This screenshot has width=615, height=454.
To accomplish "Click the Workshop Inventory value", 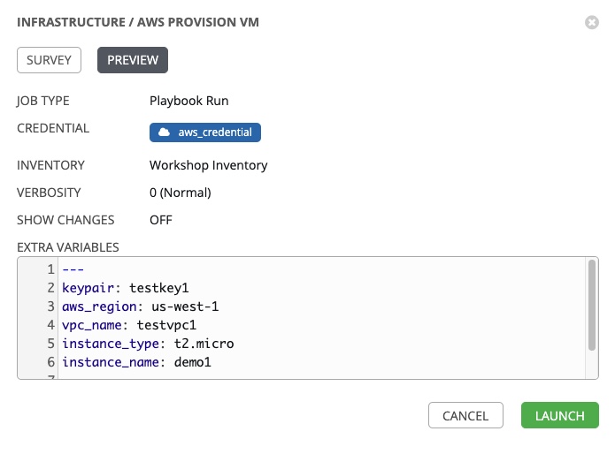I will coord(208,165).
